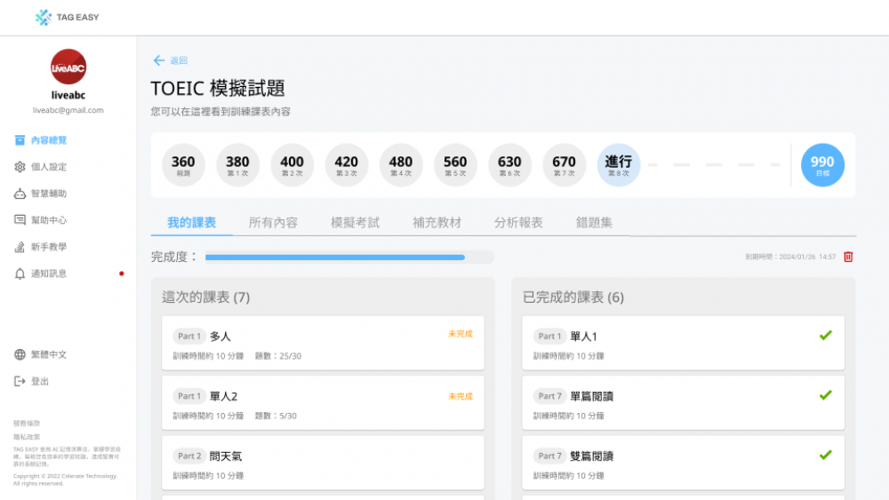This screenshot has height=500, width=889.
Task: Click the globe language icon
Action: point(20,354)
